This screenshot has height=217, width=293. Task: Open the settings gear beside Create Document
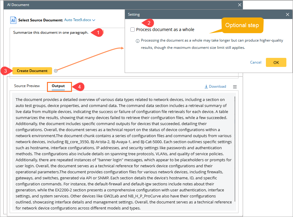[56, 71]
